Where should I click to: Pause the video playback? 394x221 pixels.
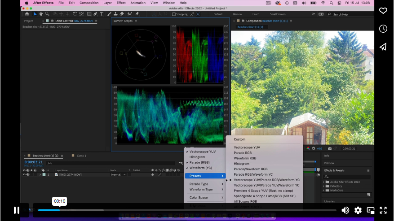click(17, 210)
